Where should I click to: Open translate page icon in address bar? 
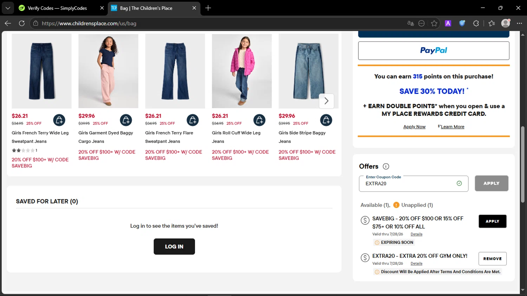410,23
